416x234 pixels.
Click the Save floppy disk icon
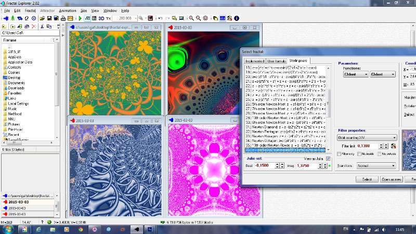(x=49, y=18)
